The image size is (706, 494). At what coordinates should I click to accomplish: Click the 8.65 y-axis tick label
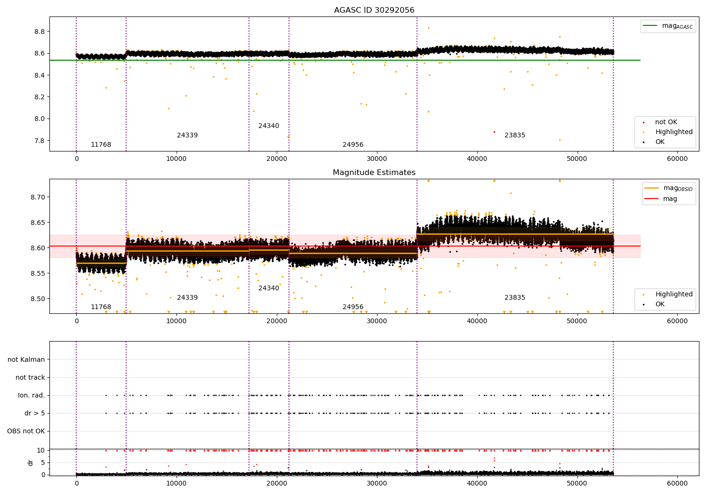coord(38,222)
